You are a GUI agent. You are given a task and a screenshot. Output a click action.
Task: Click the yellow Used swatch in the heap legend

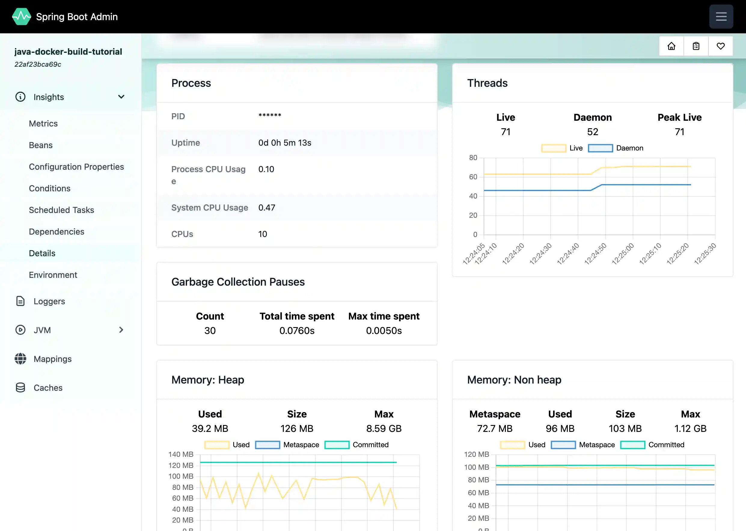(x=217, y=445)
